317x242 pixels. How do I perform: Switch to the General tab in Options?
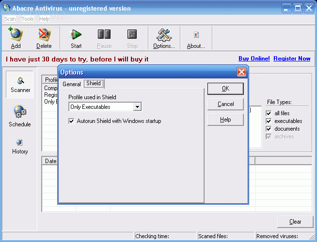pyautogui.click(x=72, y=84)
